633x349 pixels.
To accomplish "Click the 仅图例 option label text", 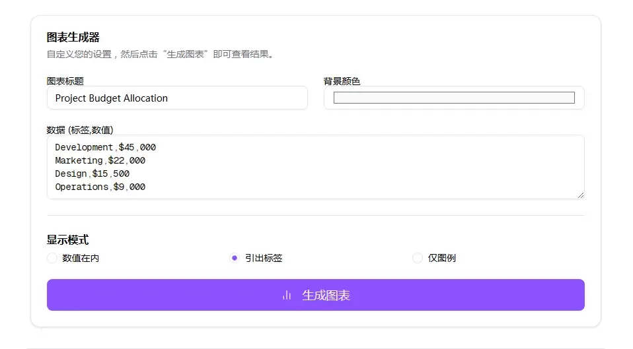I will tap(442, 258).
